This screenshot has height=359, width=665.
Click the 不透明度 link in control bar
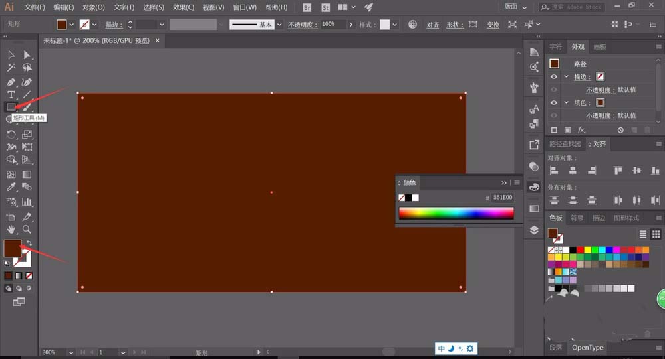click(x=303, y=25)
